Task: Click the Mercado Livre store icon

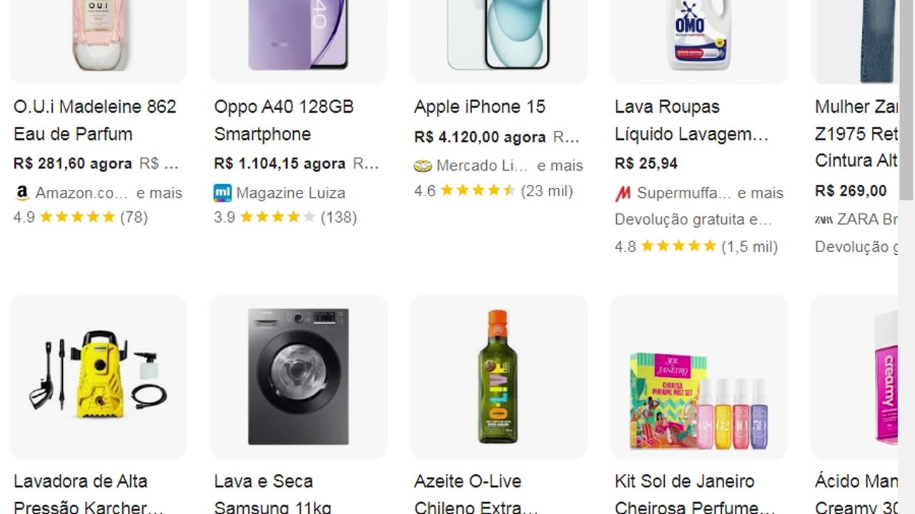Action: click(422, 166)
